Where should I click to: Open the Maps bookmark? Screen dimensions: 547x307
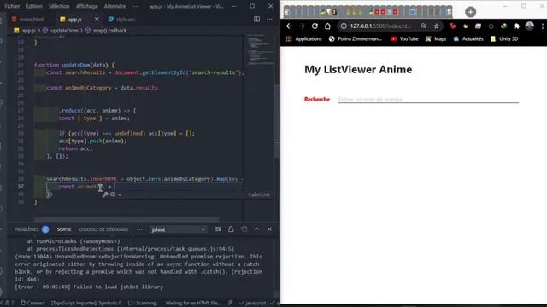pyautogui.click(x=436, y=39)
